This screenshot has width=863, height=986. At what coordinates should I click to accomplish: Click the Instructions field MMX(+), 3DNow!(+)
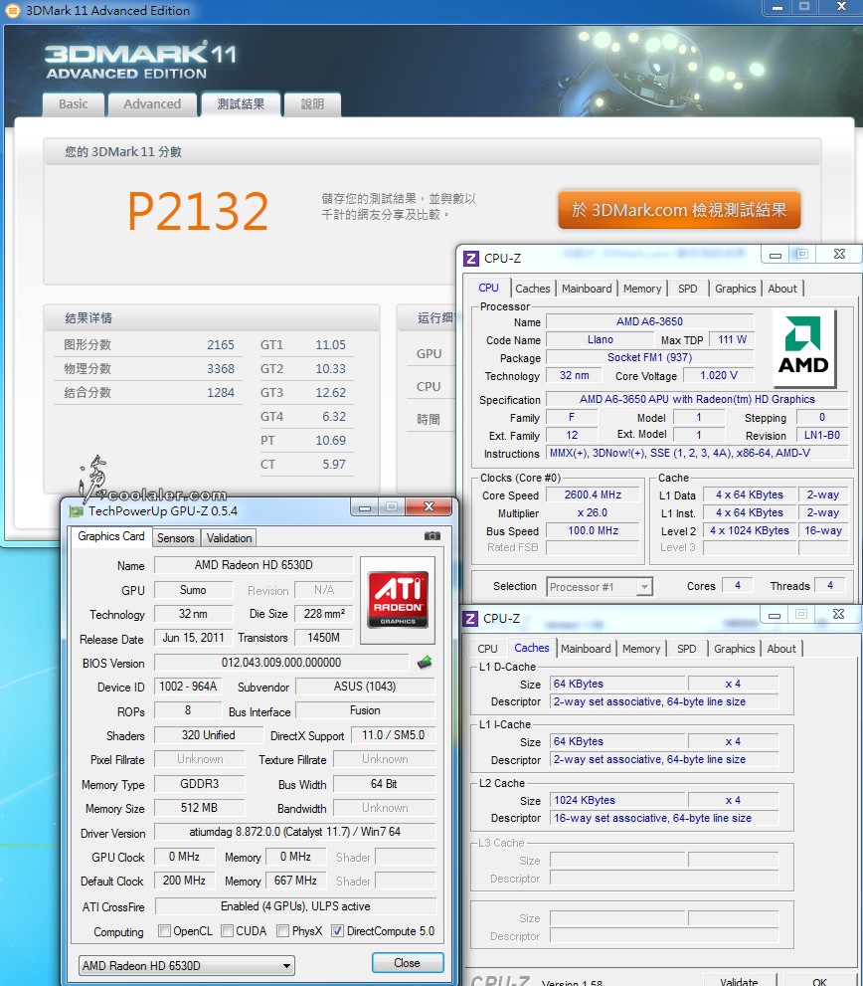click(697, 453)
